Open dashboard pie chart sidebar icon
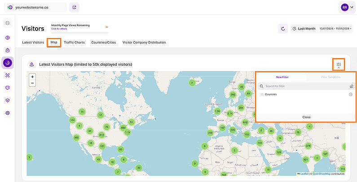 click(8, 38)
